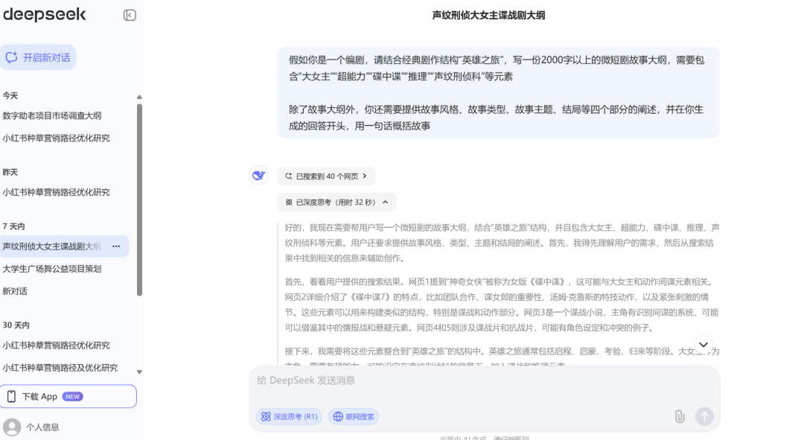Click the user avatar icon
804x440 pixels.
point(12,427)
